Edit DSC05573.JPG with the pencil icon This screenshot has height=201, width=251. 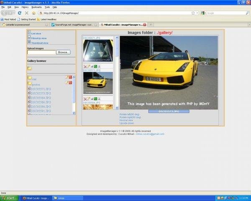(89, 99)
